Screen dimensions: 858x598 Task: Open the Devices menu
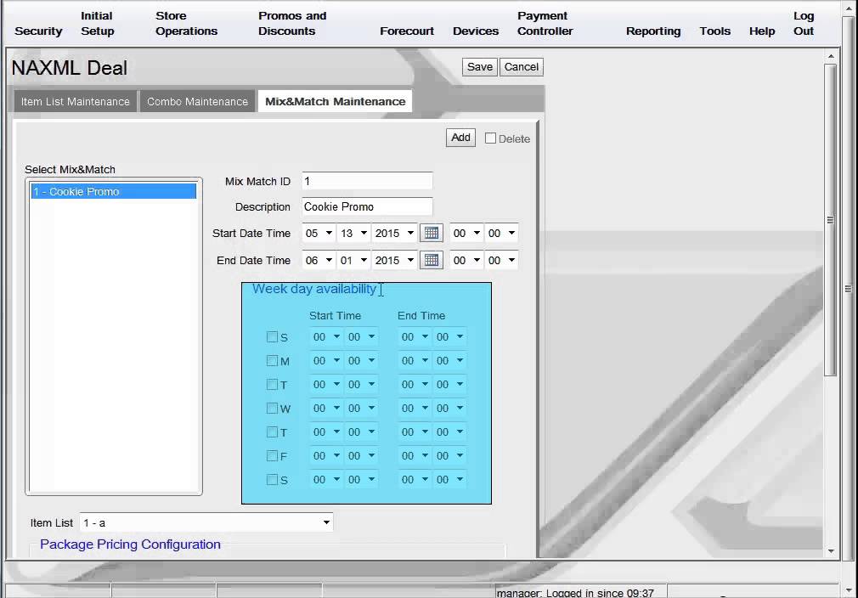(476, 31)
